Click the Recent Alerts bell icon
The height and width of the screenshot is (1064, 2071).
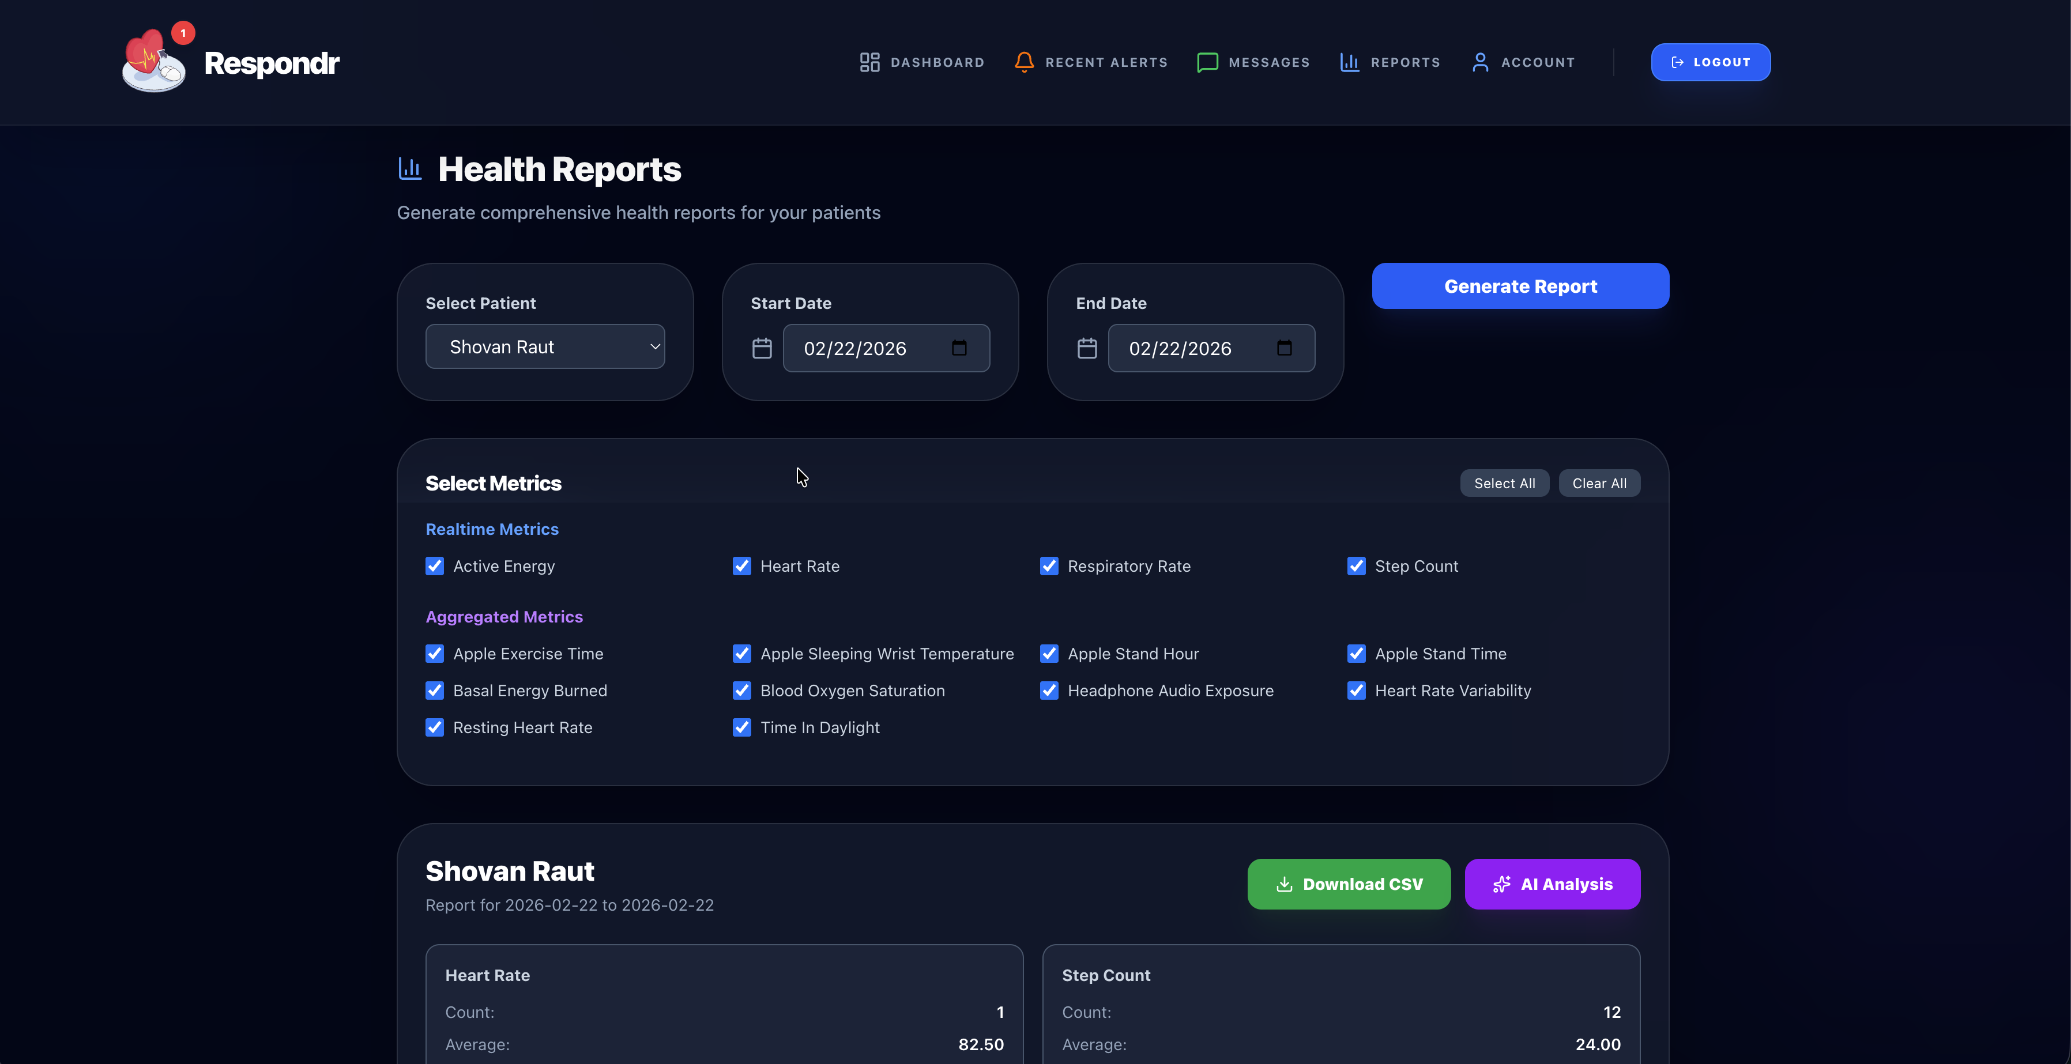coord(1023,62)
